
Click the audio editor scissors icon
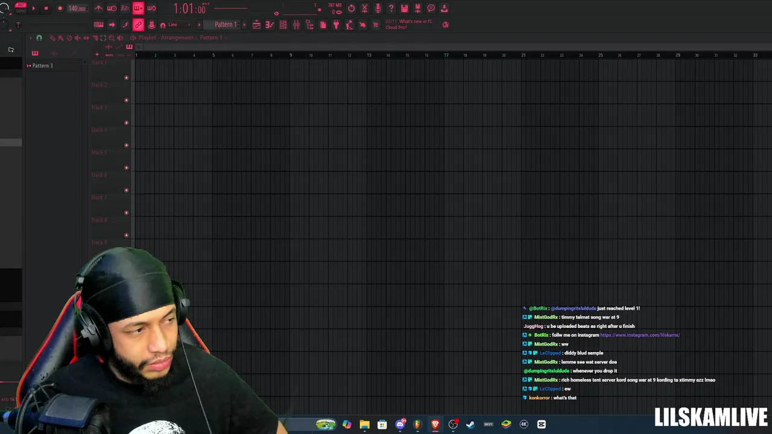coord(365,8)
